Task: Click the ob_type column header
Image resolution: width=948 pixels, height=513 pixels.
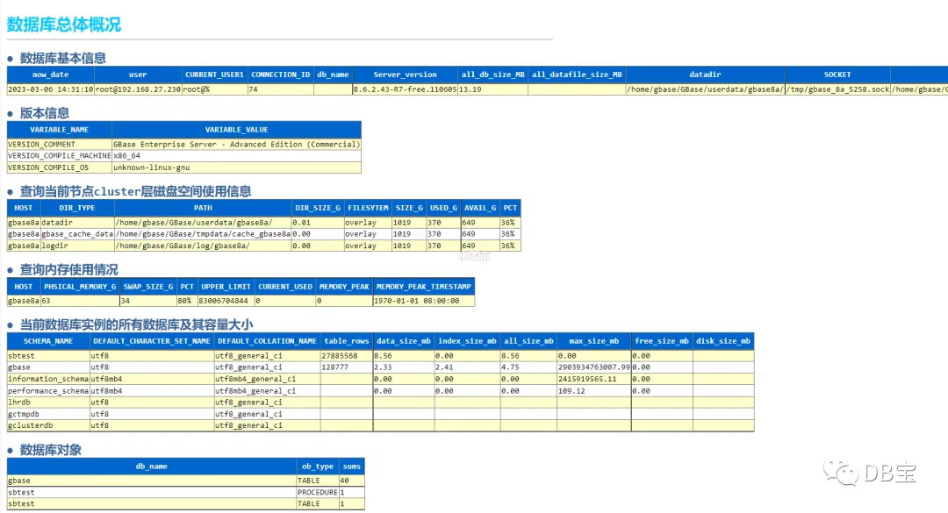Action: coord(318,467)
